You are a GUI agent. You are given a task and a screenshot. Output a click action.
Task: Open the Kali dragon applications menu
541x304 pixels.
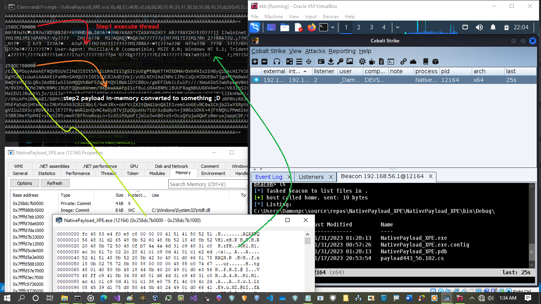[255, 27]
